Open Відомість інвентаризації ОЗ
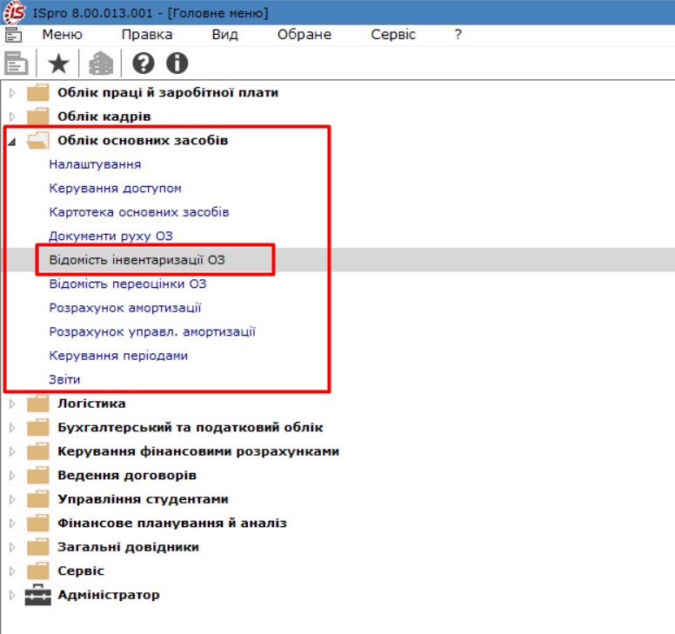675x634 pixels. click(142, 260)
